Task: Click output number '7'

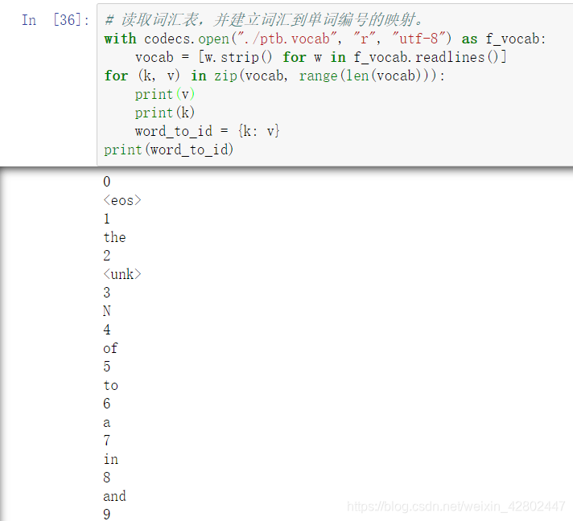Action: click(107, 441)
